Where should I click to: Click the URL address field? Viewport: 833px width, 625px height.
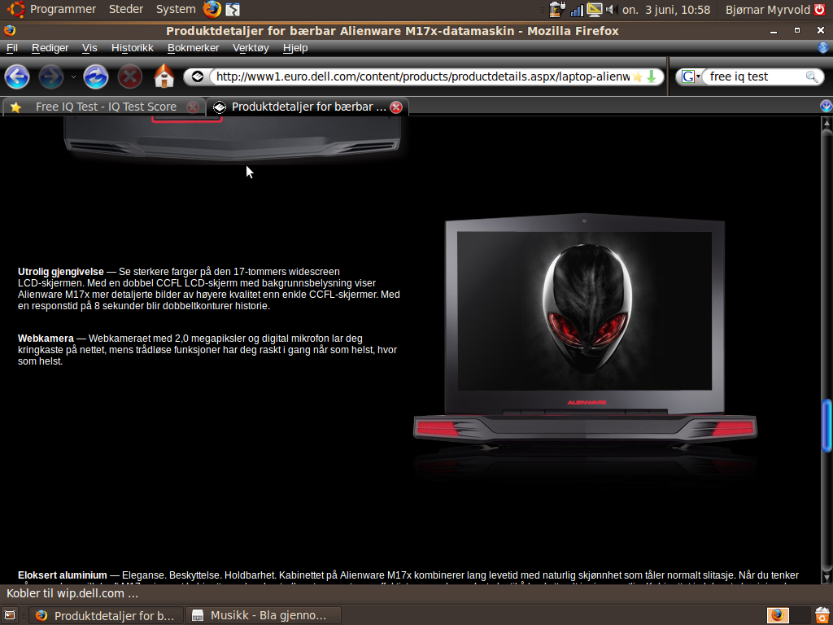[x=422, y=76]
